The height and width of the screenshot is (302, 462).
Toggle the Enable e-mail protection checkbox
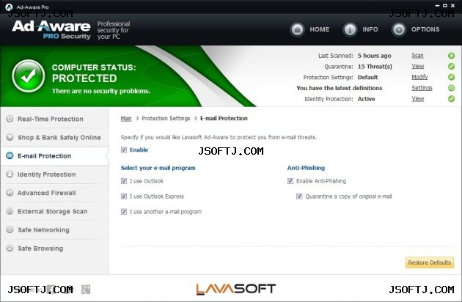point(124,150)
